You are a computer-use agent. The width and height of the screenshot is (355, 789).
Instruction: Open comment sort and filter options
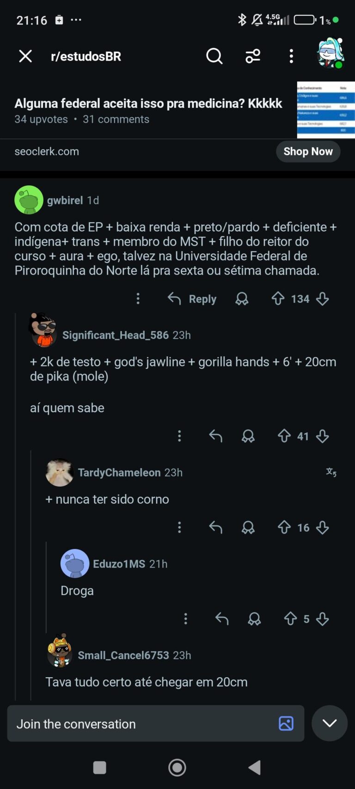[x=253, y=56]
